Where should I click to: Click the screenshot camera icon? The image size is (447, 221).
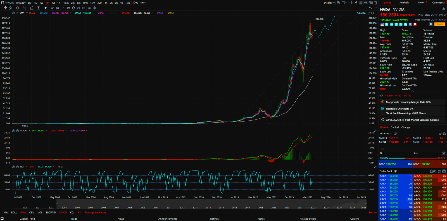(351, 3)
